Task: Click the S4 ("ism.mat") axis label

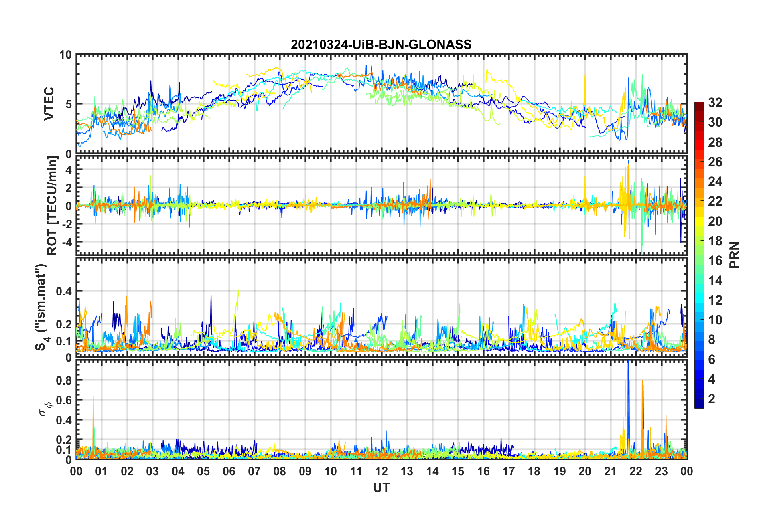Action: coord(41,307)
